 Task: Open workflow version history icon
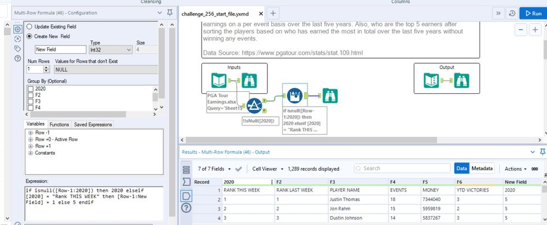point(512,13)
